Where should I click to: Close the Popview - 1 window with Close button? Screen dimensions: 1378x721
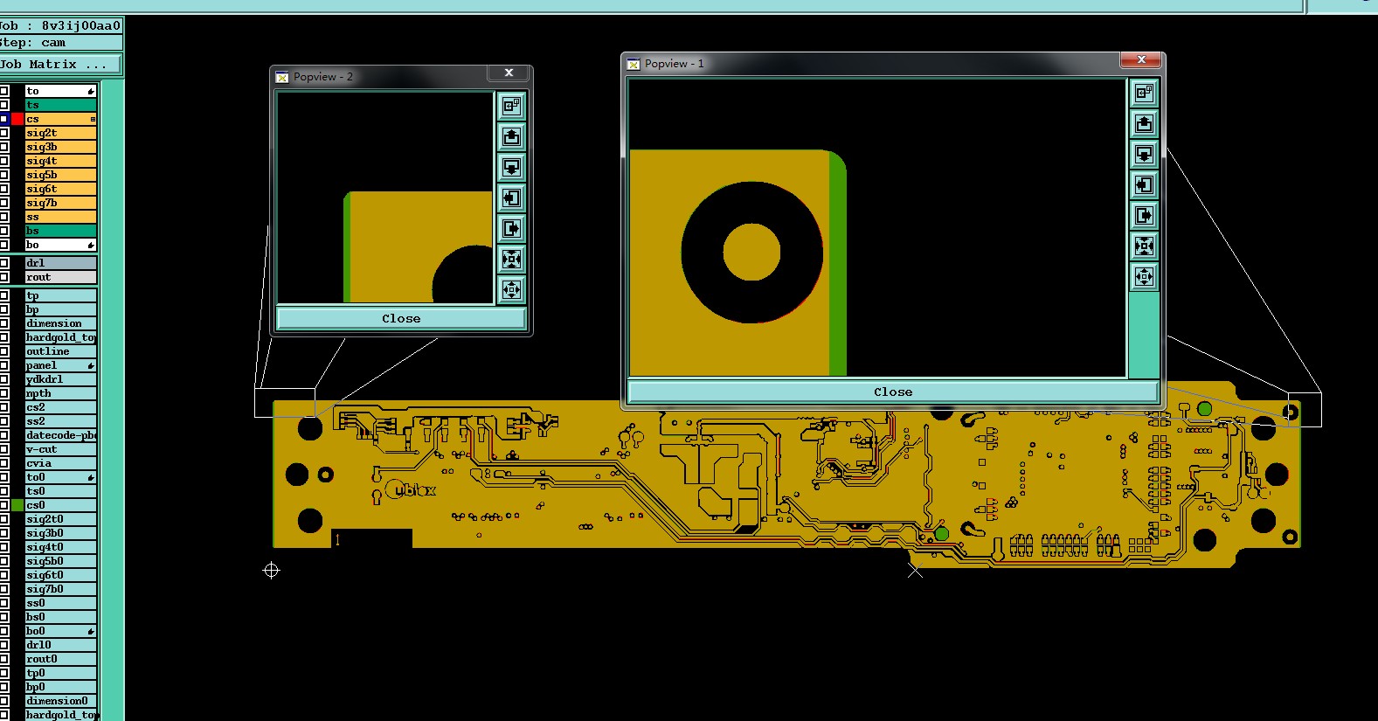(893, 392)
